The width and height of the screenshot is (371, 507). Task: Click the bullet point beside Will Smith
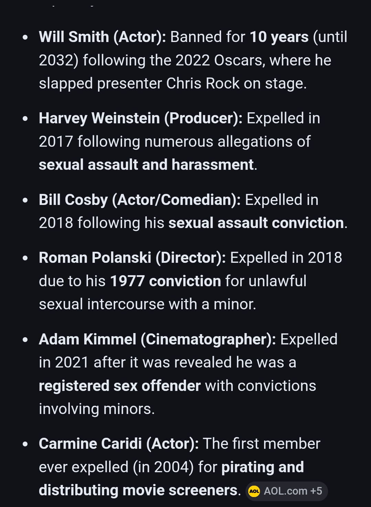click(25, 37)
